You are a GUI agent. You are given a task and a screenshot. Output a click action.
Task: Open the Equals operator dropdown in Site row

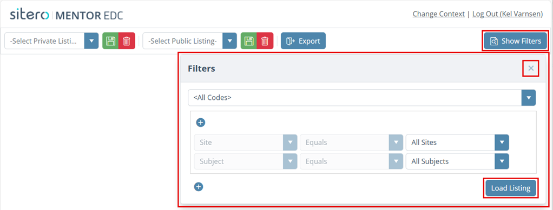[352, 143]
